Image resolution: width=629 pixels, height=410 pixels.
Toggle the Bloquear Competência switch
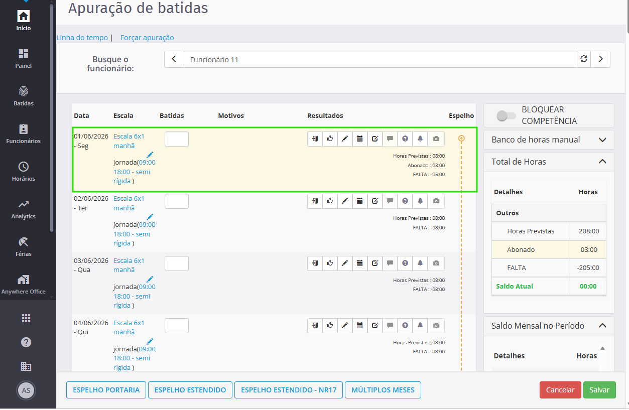coord(506,116)
